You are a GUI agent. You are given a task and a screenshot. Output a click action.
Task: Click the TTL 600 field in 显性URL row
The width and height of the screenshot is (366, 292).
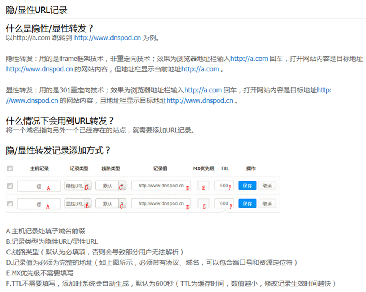(x=224, y=203)
